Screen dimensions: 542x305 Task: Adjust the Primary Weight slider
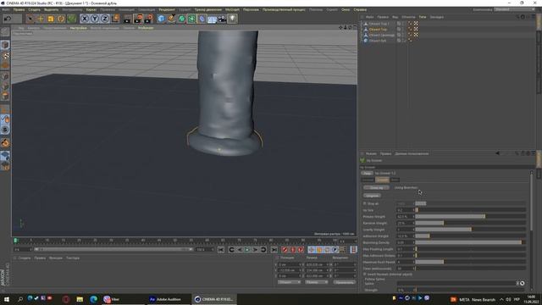coord(470,217)
